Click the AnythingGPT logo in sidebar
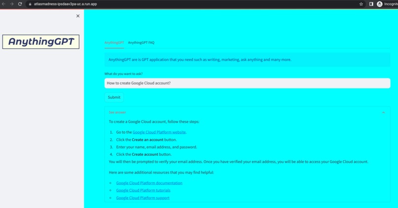This screenshot has height=208, width=398. 41,41
